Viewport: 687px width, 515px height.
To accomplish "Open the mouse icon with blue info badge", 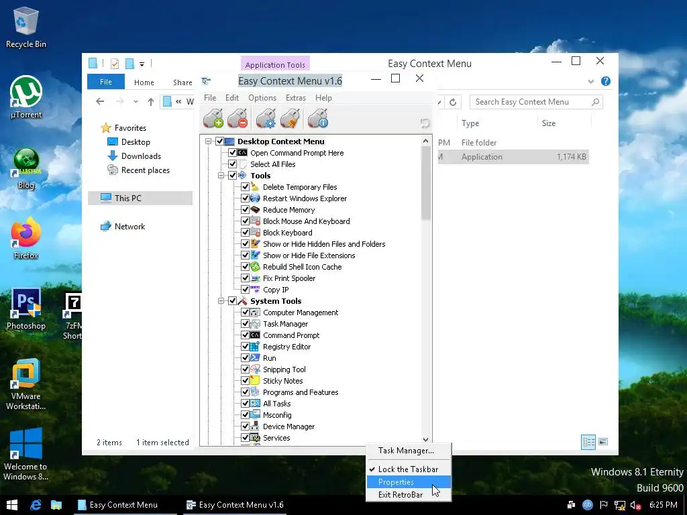I will 318,118.
